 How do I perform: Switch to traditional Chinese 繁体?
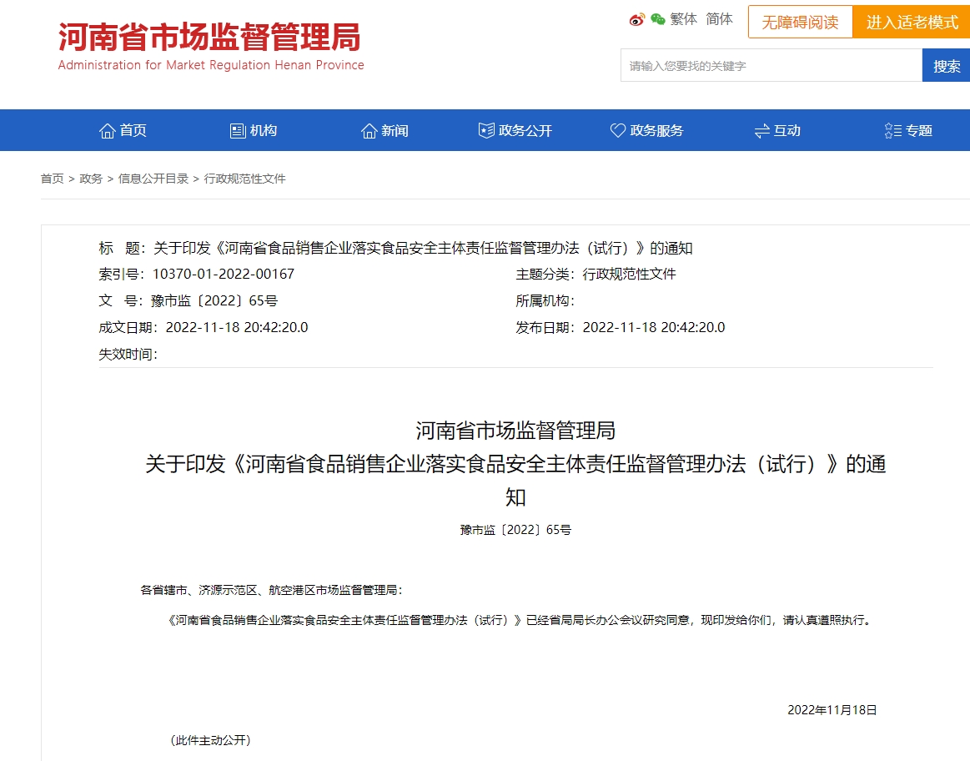(x=684, y=19)
